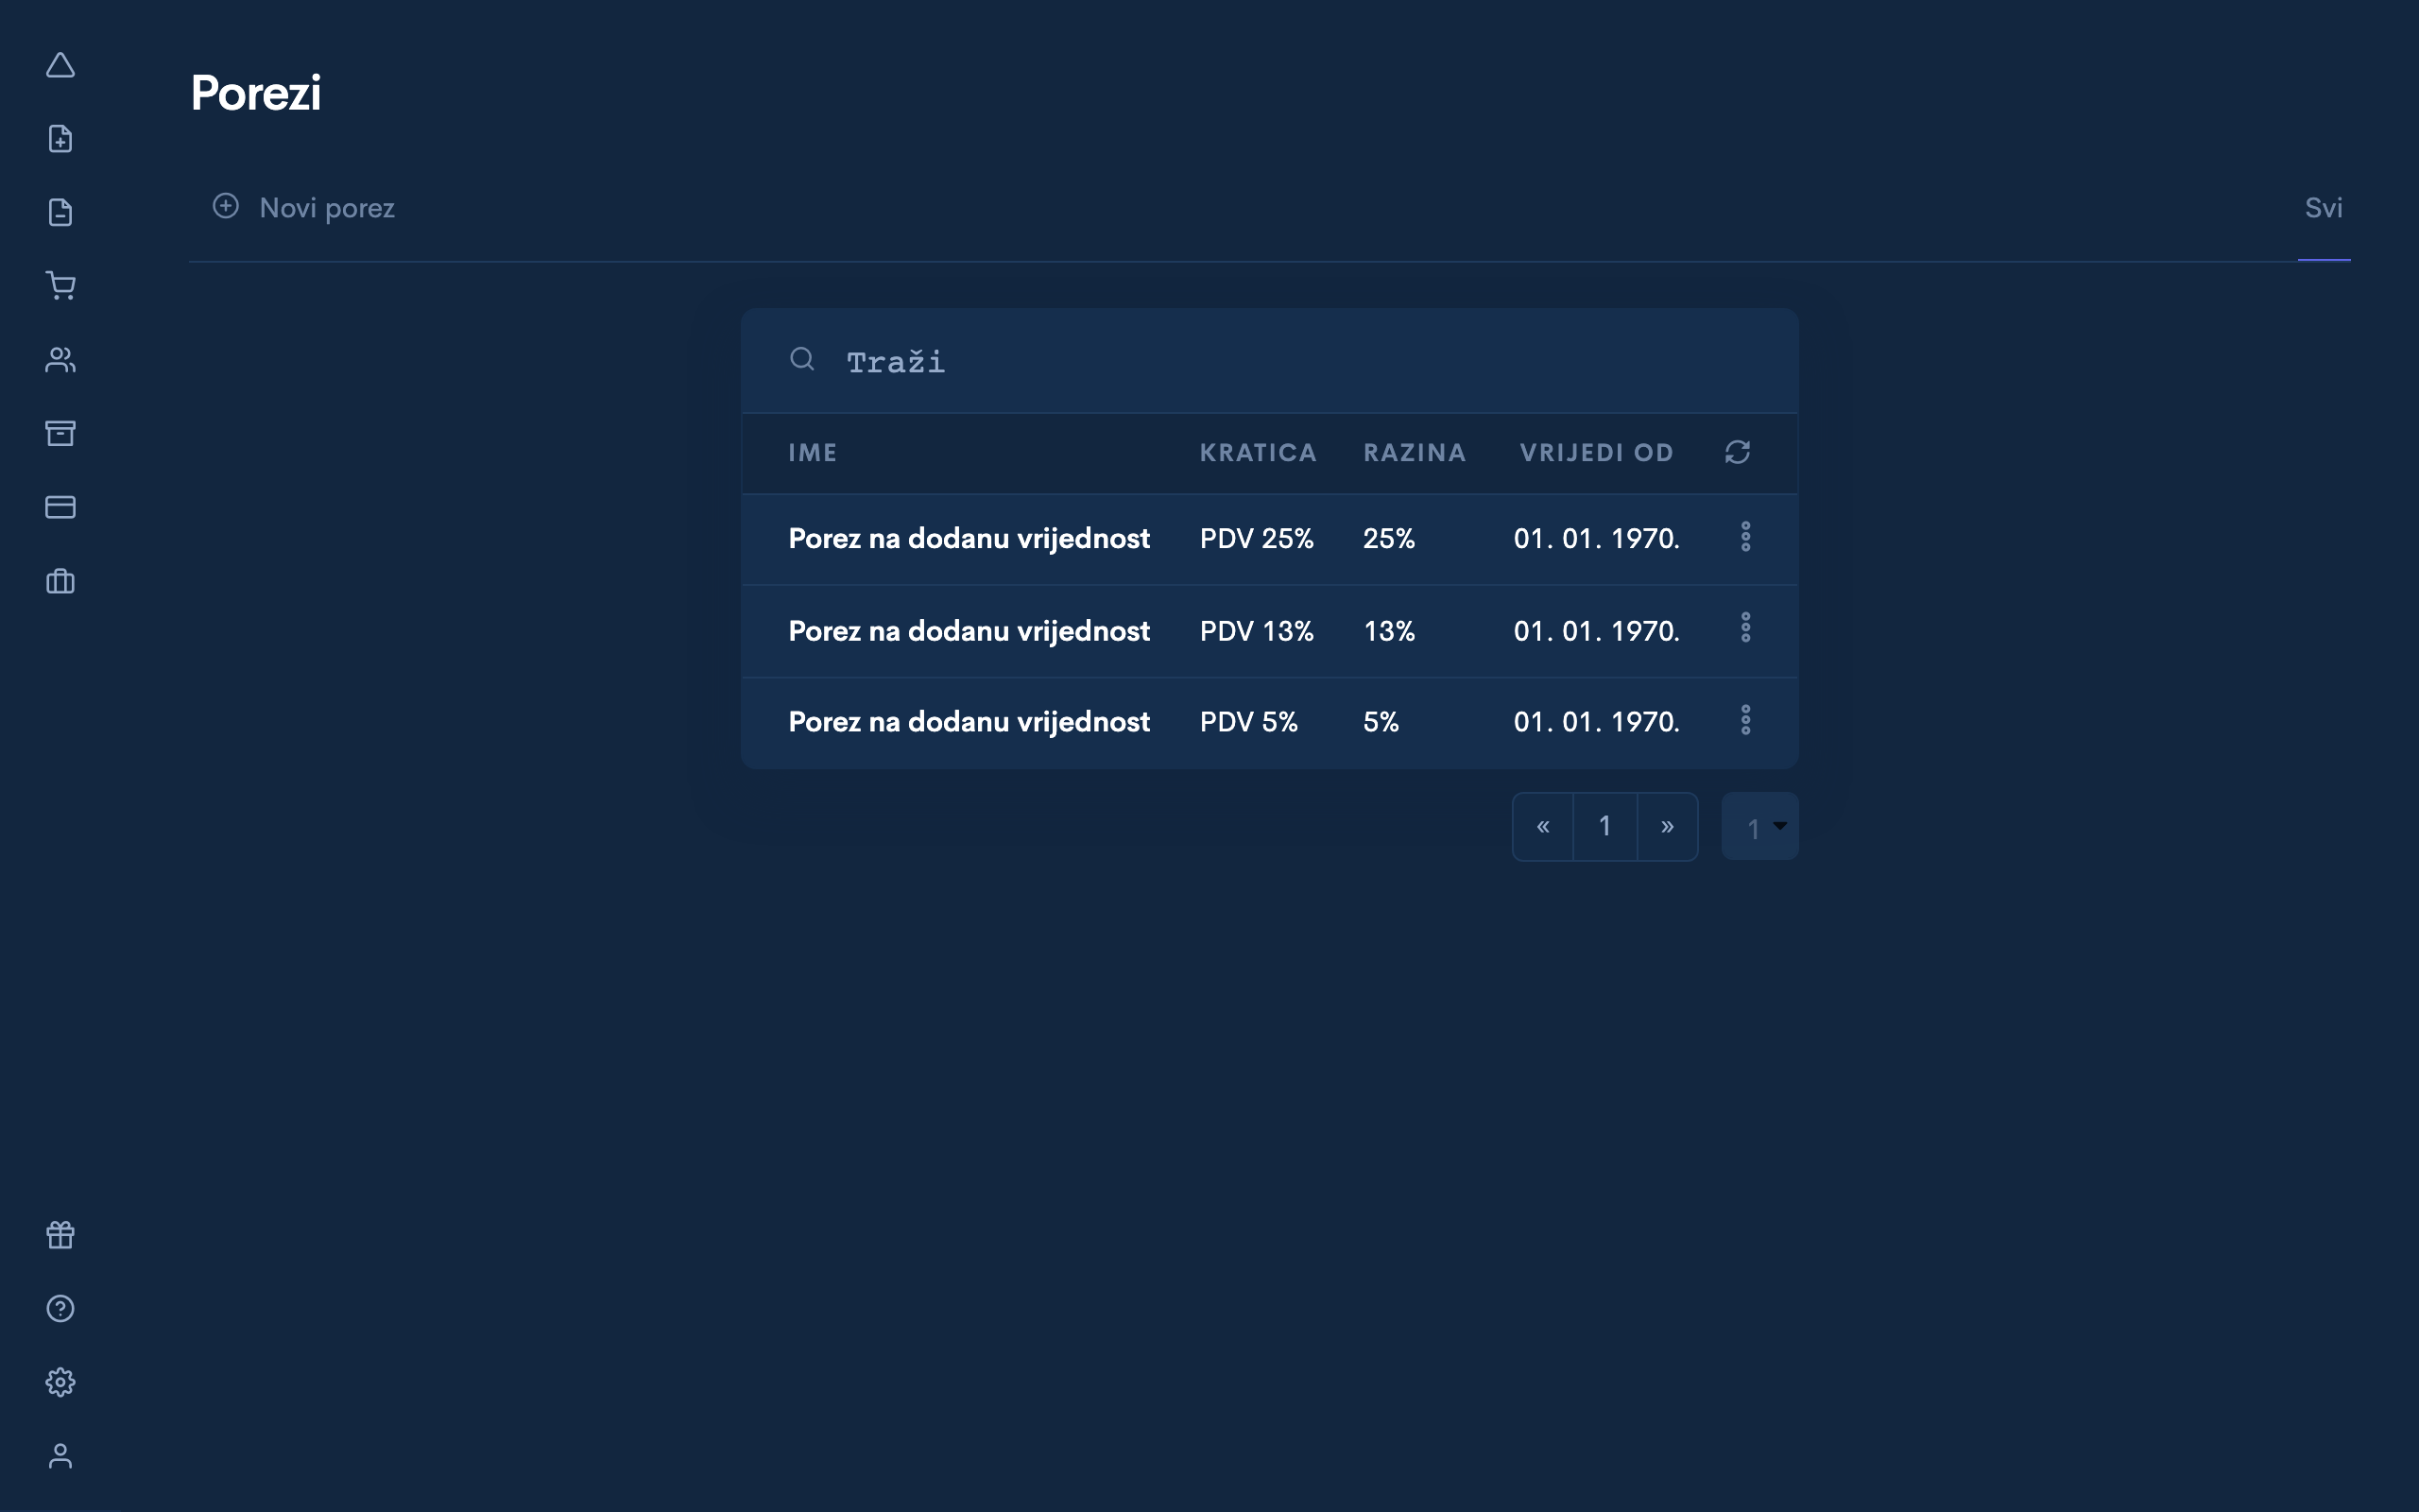2419x1512 pixels.
Task: Open the help question mark icon
Action: pos(60,1308)
